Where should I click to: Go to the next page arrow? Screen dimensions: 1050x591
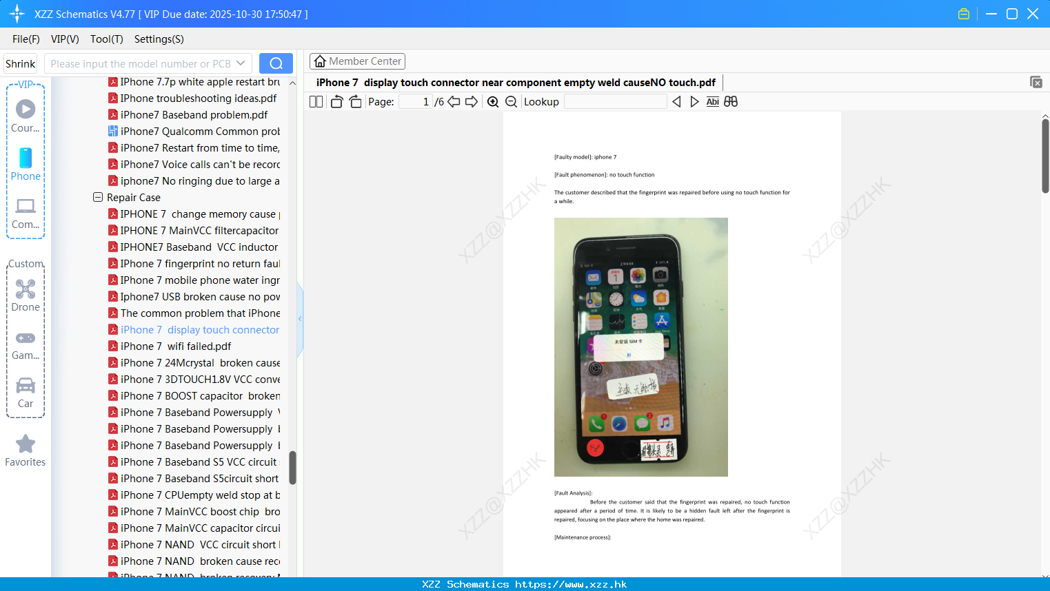(x=472, y=102)
